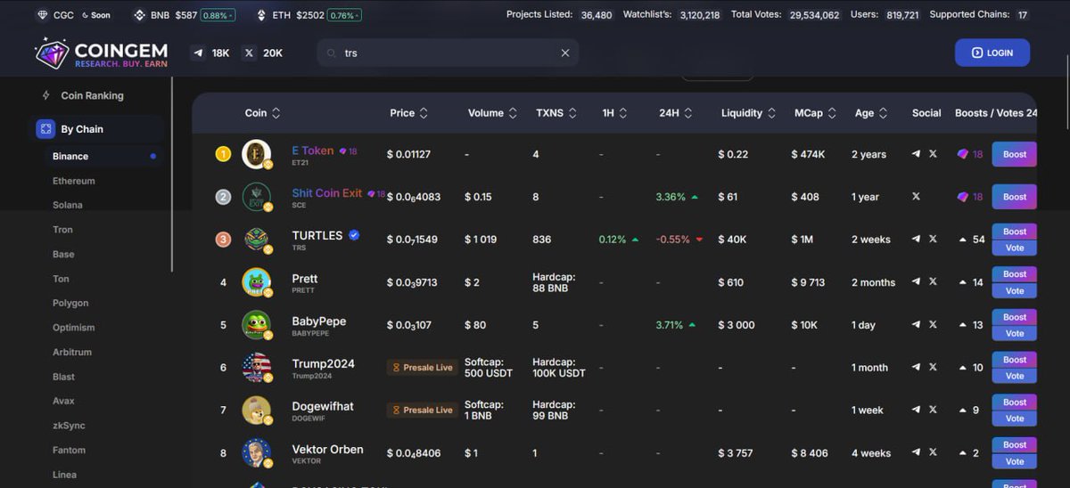
Task: Open E Token Telegram social icon
Action: pyautogui.click(x=916, y=154)
